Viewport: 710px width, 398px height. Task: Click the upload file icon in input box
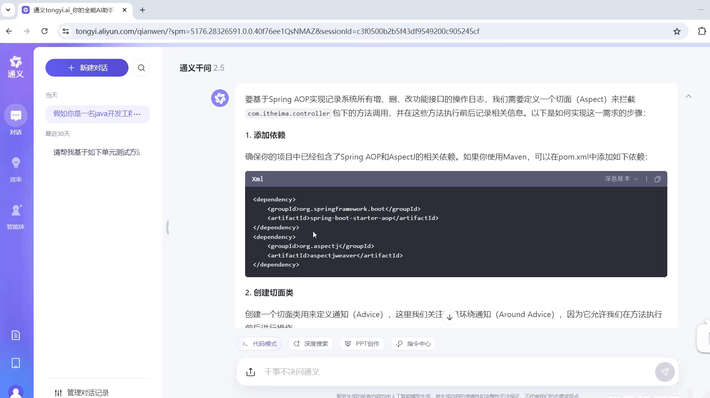click(x=251, y=372)
